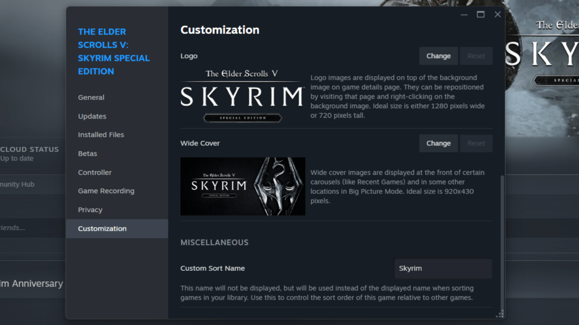The height and width of the screenshot is (325, 579).
Task: Click the Wide Cover preview artwork
Action: click(x=243, y=186)
